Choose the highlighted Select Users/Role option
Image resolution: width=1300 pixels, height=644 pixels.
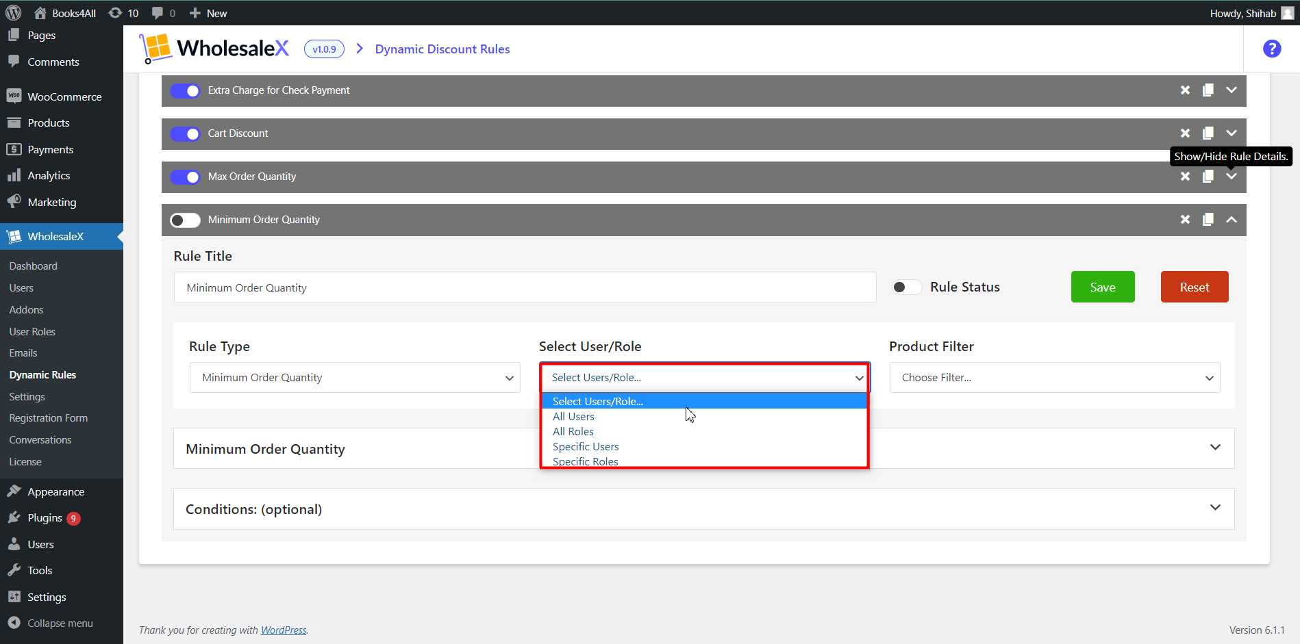(x=704, y=402)
